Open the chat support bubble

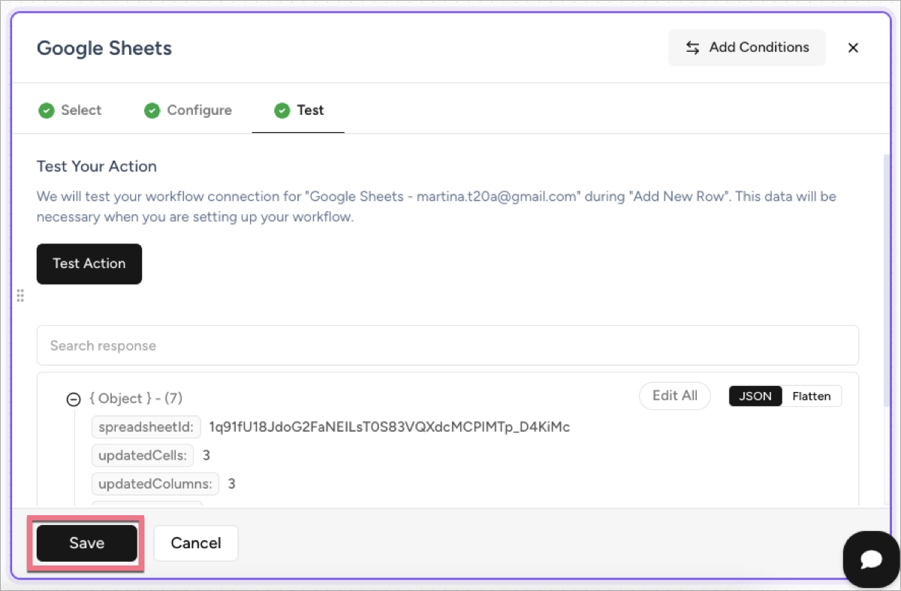point(870,559)
